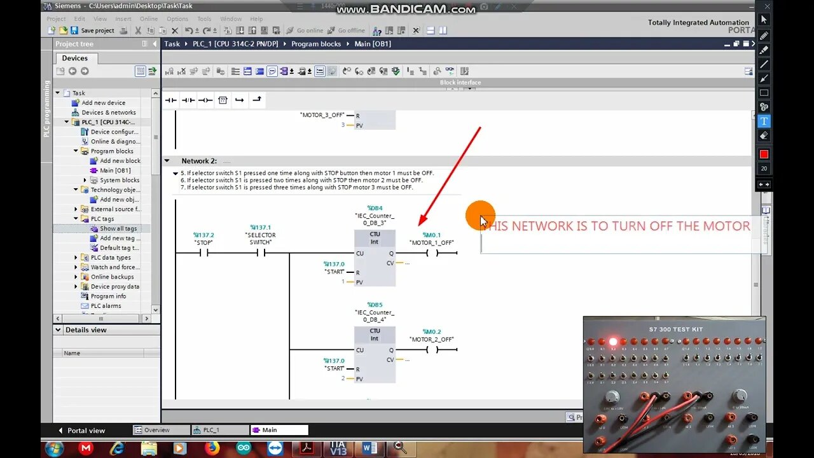Image resolution: width=814 pixels, height=458 pixels.
Task: Insert a normally open contact instruction
Action: 171,100
